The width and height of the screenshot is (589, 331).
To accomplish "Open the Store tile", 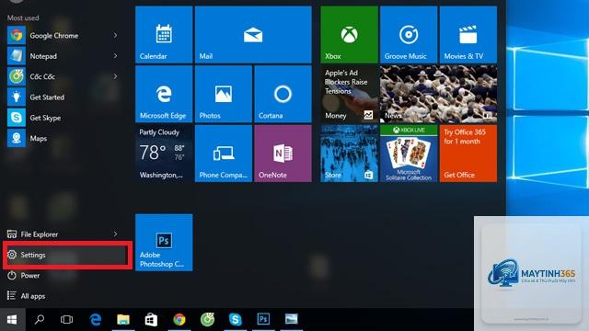I will pos(349,154).
